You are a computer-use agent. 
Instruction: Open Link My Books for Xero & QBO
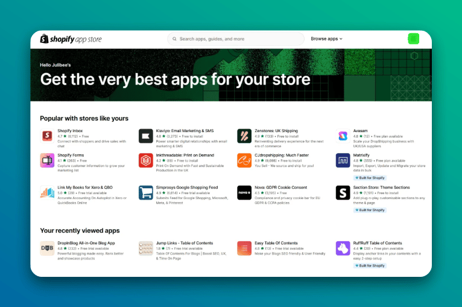point(85,187)
